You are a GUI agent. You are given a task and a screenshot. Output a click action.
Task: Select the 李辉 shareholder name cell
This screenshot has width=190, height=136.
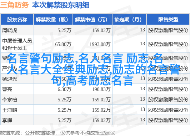pos(7,120)
